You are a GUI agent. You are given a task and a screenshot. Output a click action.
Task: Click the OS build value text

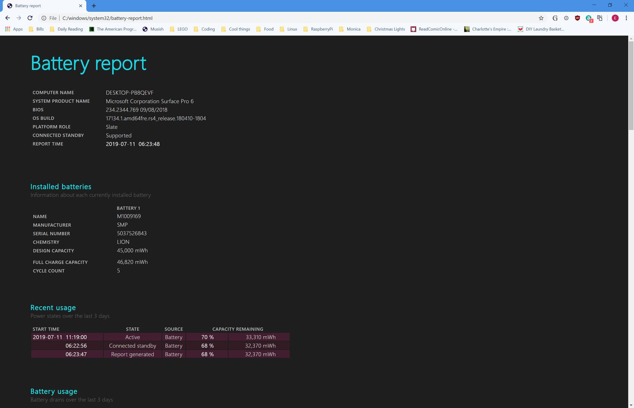tap(156, 118)
